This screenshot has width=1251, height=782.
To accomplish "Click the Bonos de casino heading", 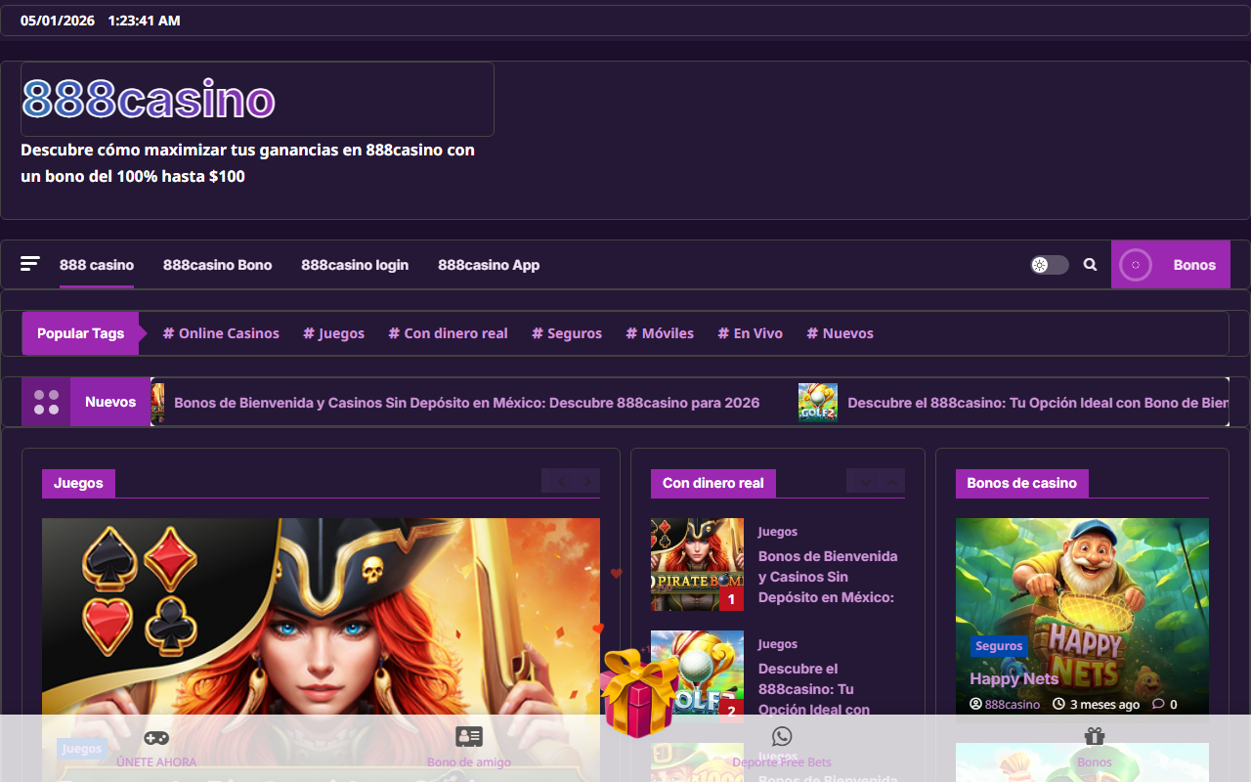I will click(1021, 483).
